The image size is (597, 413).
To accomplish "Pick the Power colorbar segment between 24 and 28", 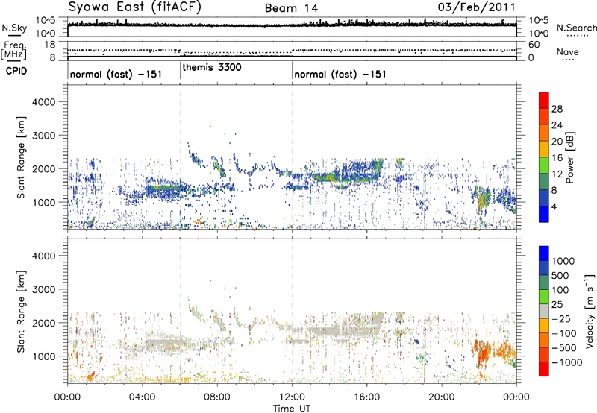I will click(544, 116).
